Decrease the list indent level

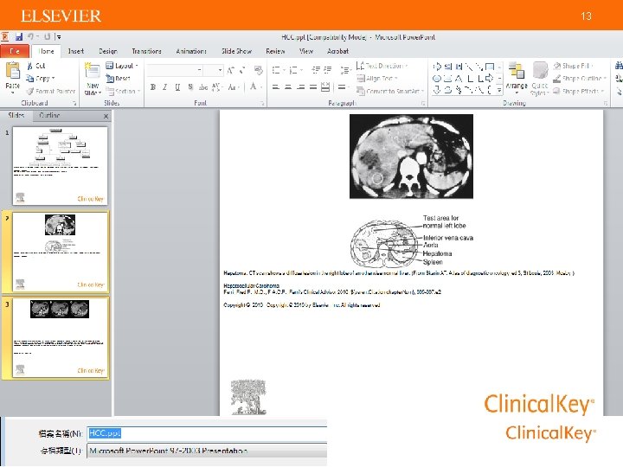(316, 70)
